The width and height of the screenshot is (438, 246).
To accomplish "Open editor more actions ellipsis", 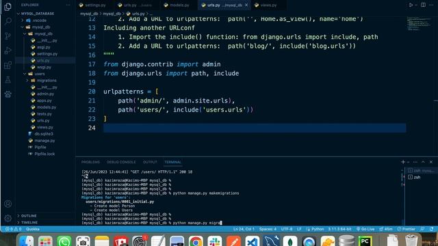I will [x=431, y=5].
